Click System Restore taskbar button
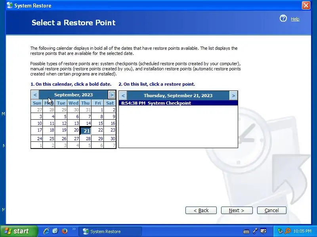 click(x=110, y=231)
